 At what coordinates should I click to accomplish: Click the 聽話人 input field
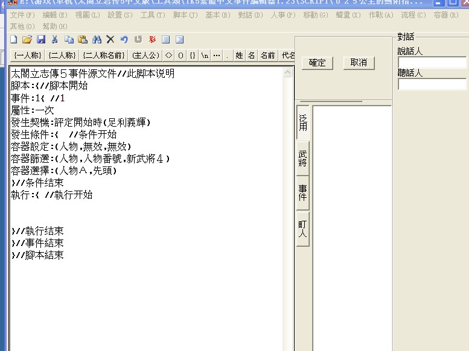point(433,84)
